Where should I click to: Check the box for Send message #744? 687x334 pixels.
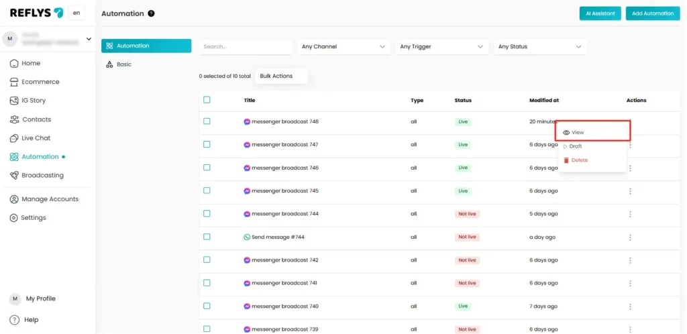207,237
